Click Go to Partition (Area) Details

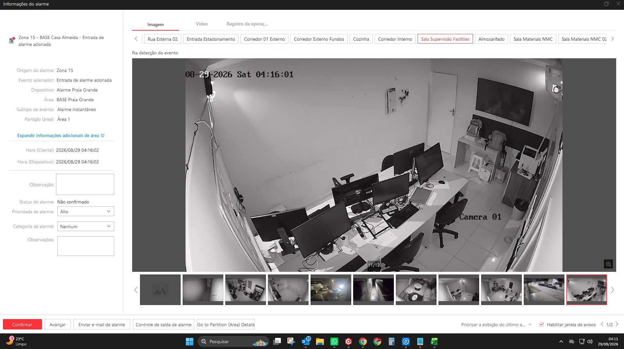226,325
